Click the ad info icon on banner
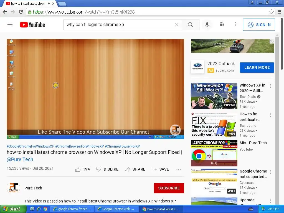The width and height of the screenshot is (284, 213). 272,41
